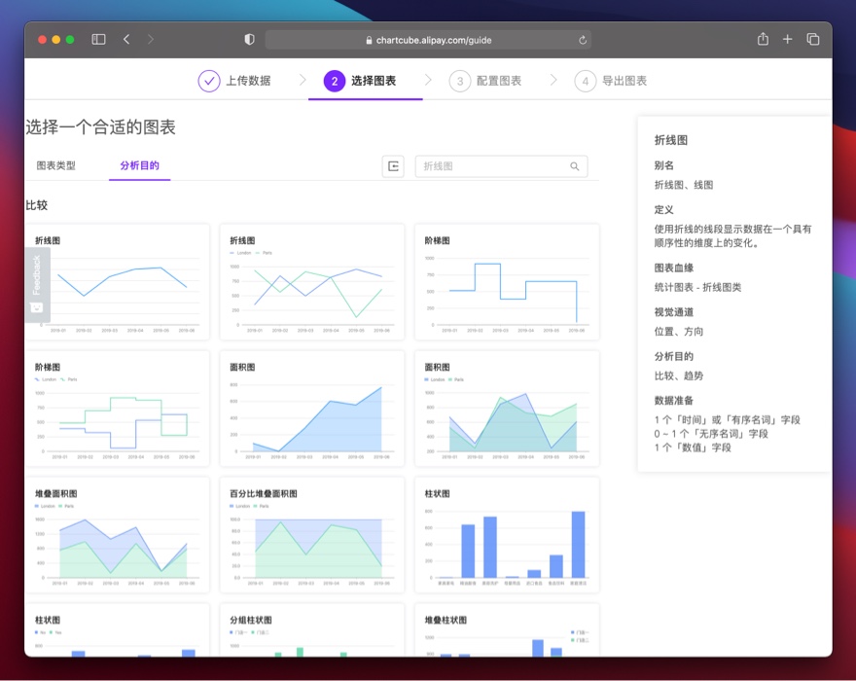Screen dimensions: 856x681
Task: Show tab overview using the stacked-squares icon
Action: tap(813, 40)
